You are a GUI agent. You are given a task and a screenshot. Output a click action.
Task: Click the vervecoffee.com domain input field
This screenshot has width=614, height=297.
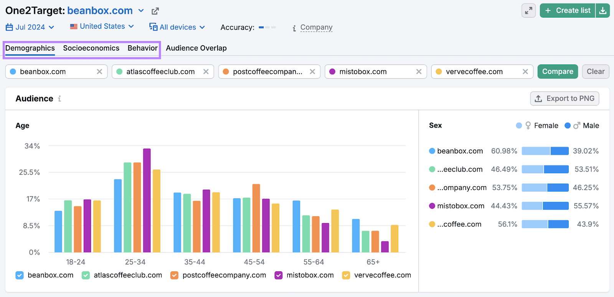pyautogui.click(x=482, y=72)
